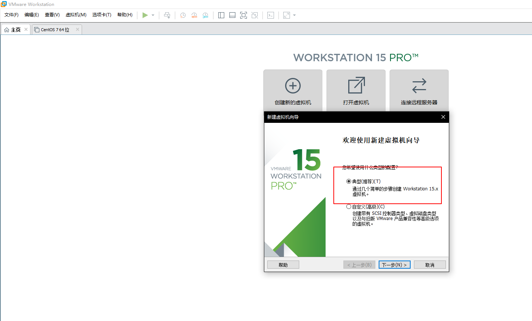
Task: Select the 典型(推荐)(T) radio option
Action: tap(349, 181)
